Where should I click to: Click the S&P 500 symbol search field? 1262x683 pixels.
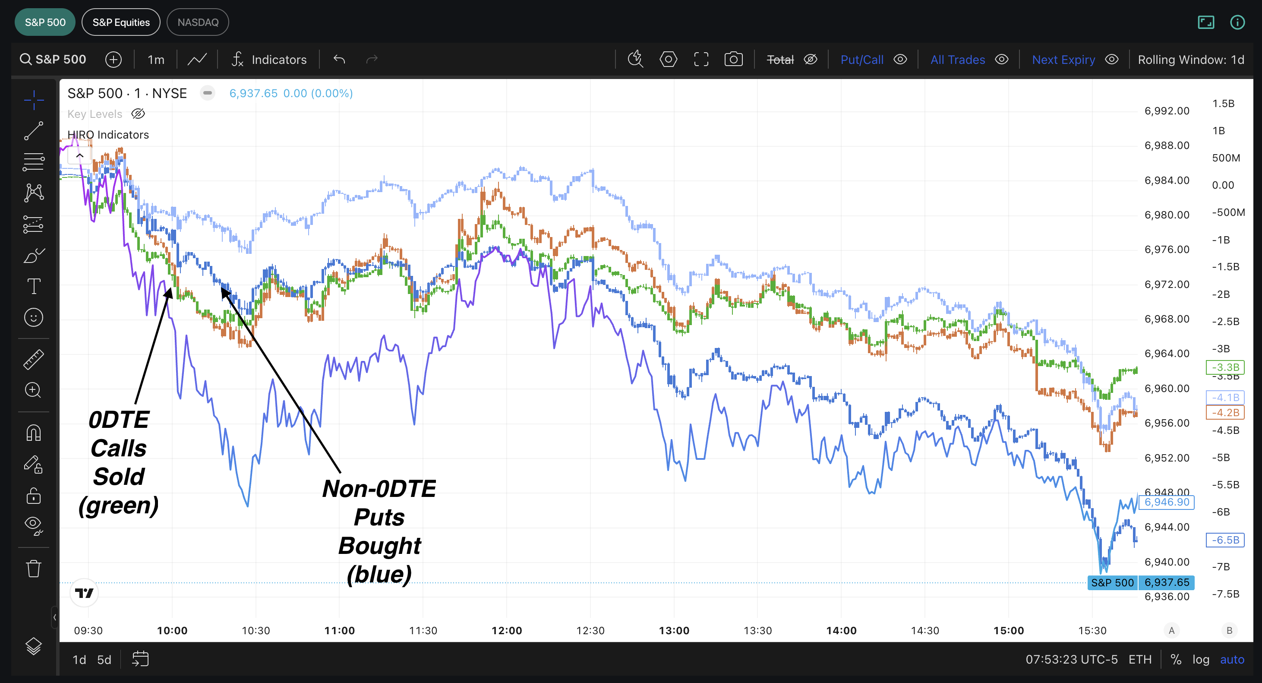pyautogui.click(x=53, y=60)
